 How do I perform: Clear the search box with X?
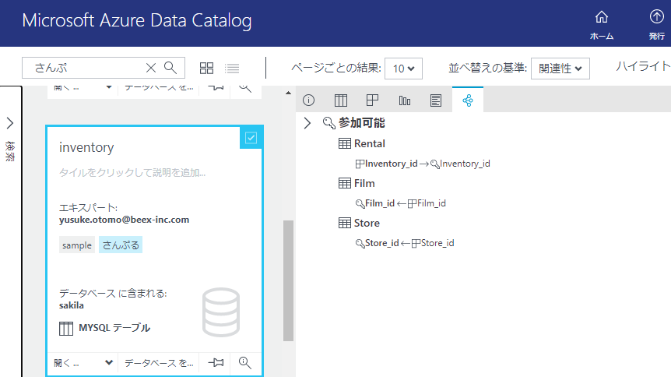pos(151,68)
